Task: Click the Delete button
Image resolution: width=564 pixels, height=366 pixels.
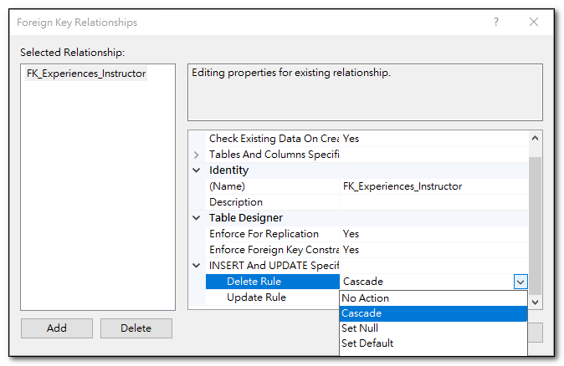Action: click(x=136, y=328)
